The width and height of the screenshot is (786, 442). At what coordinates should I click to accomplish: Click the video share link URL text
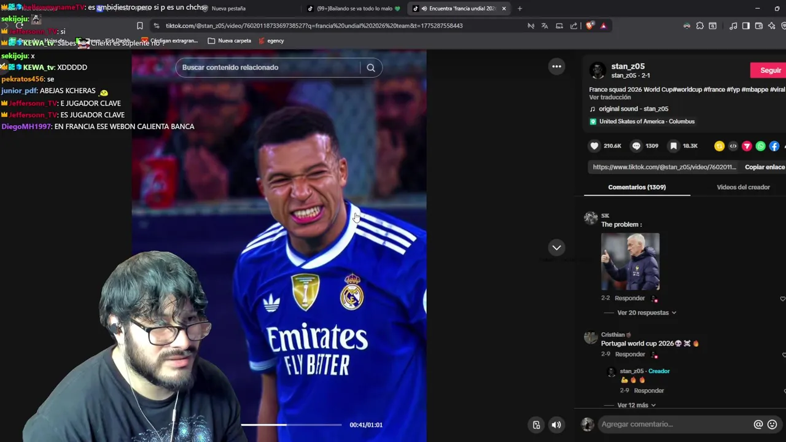pos(664,167)
